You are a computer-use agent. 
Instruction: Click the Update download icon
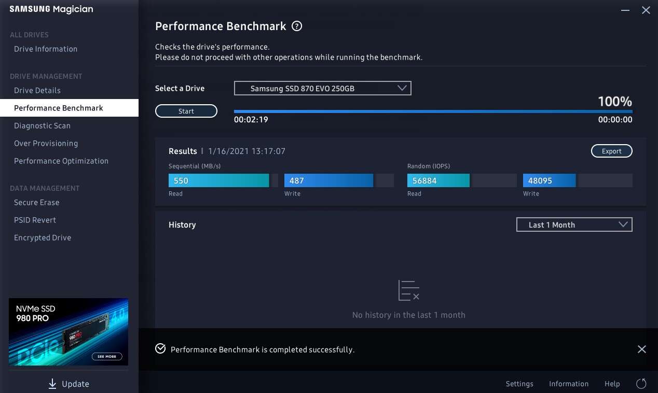point(52,384)
